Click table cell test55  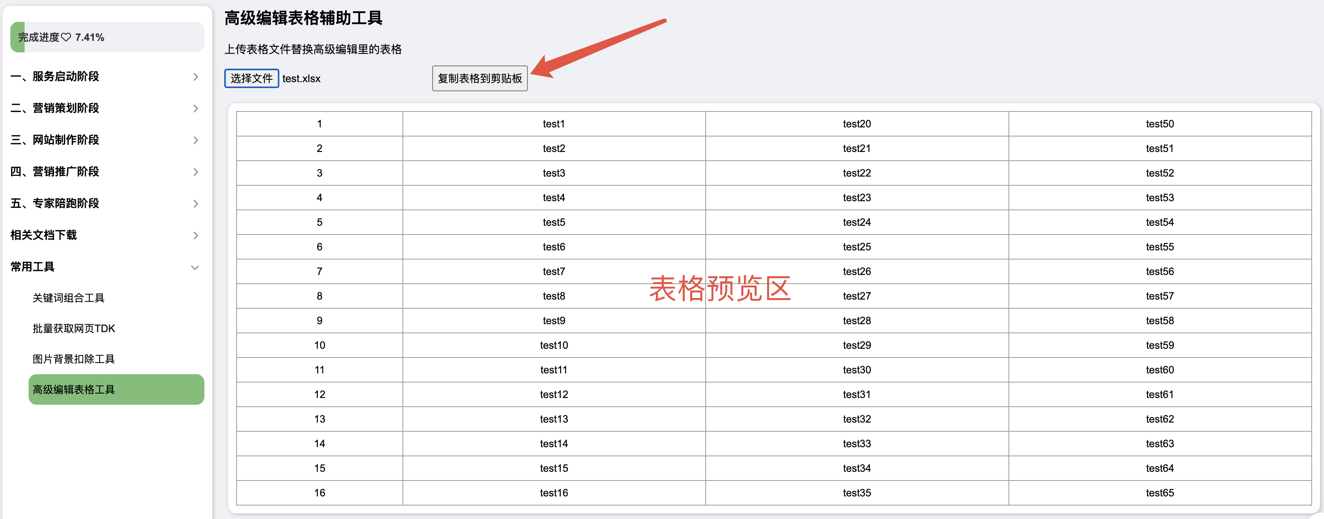pyautogui.click(x=1160, y=247)
